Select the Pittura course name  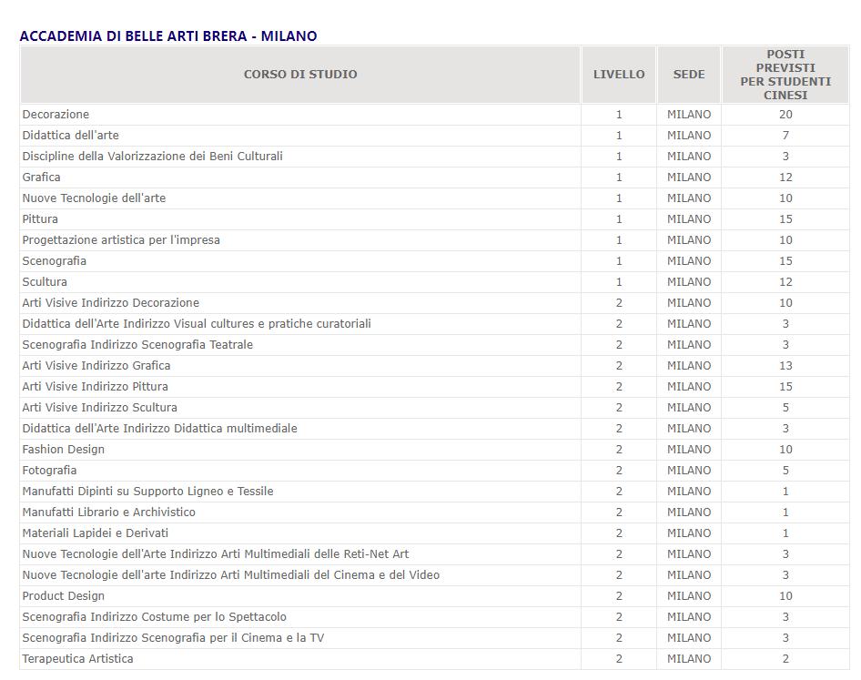[40, 219]
